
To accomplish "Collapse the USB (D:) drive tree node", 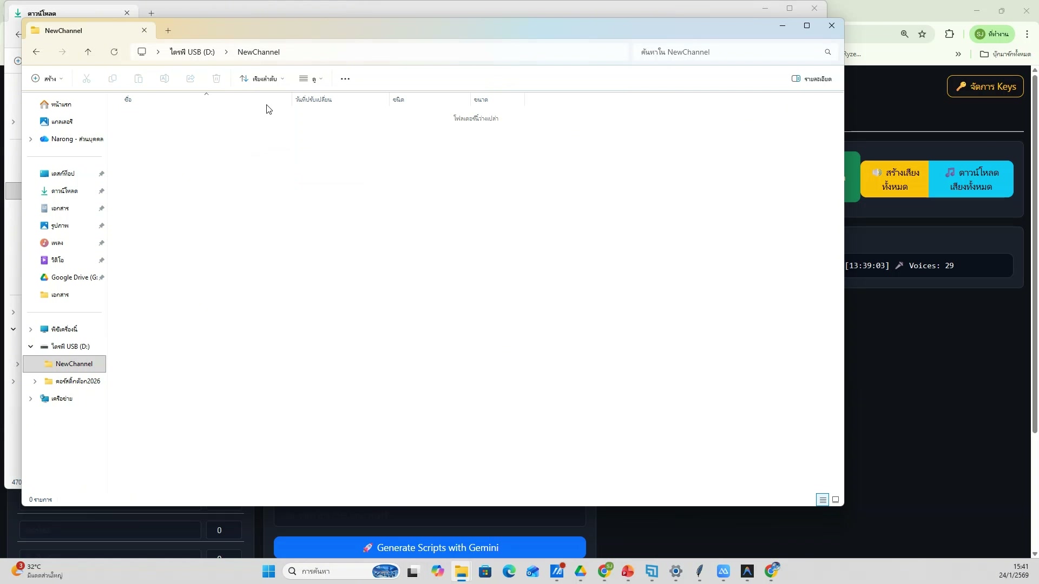I will [x=31, y=347].
